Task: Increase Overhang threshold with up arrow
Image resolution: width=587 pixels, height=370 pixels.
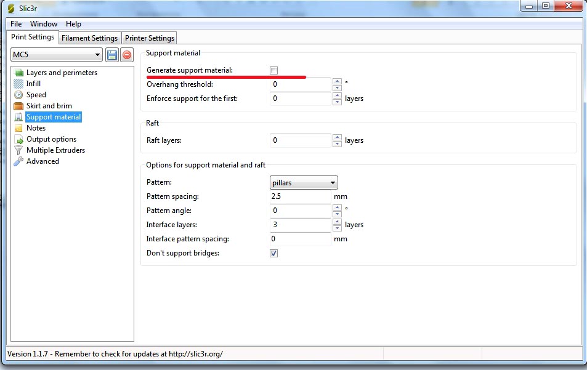Action: point(337,81)
